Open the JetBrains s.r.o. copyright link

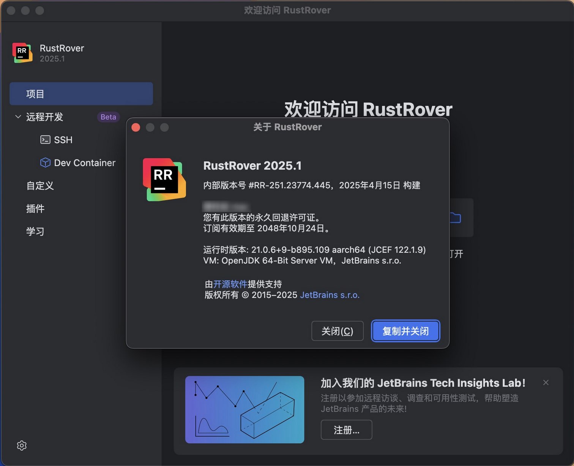click(x=330, y=295)
